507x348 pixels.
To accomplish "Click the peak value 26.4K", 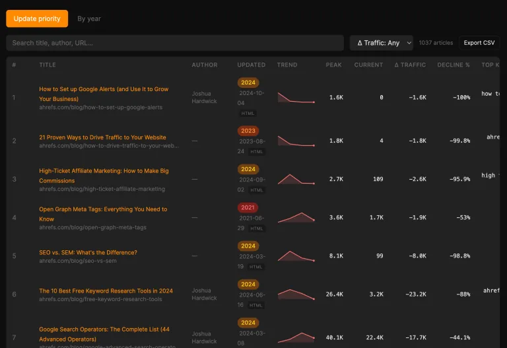I will tap(334, 295).
